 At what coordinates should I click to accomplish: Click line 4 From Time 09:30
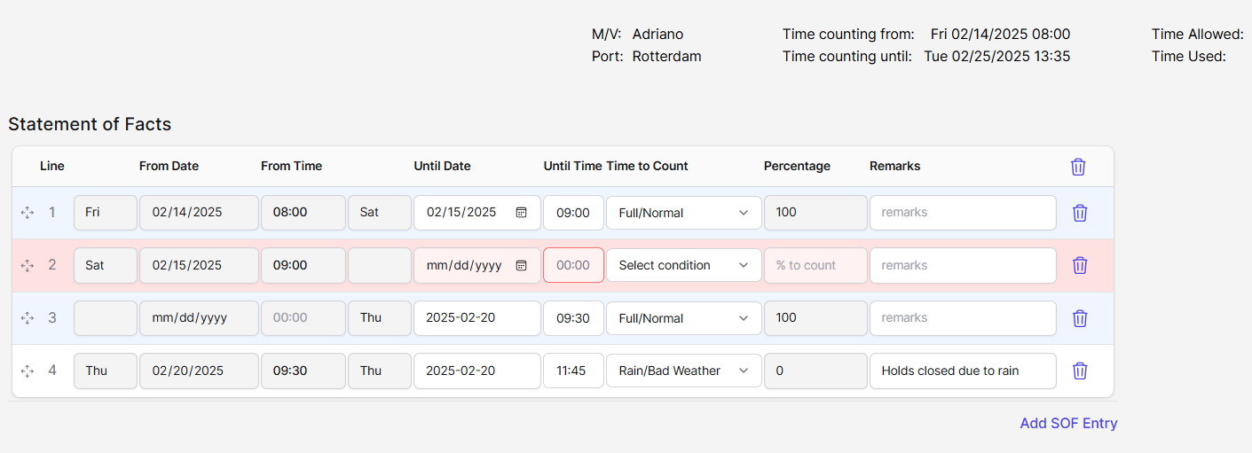303,371
